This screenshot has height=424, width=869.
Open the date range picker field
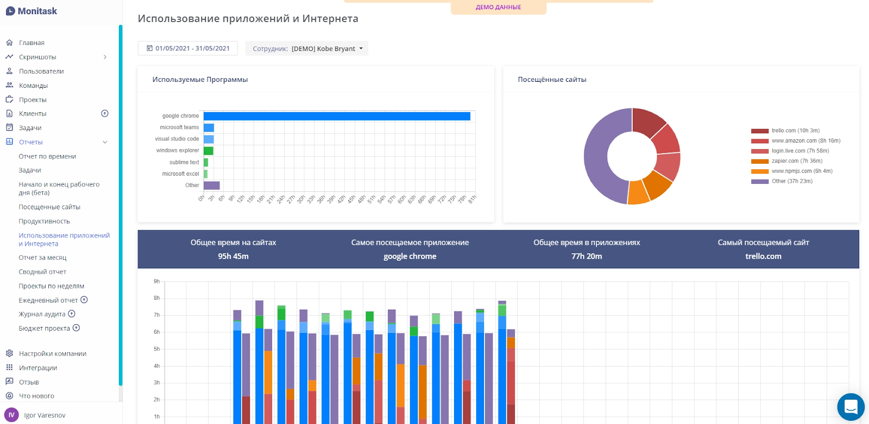(188, 48)
